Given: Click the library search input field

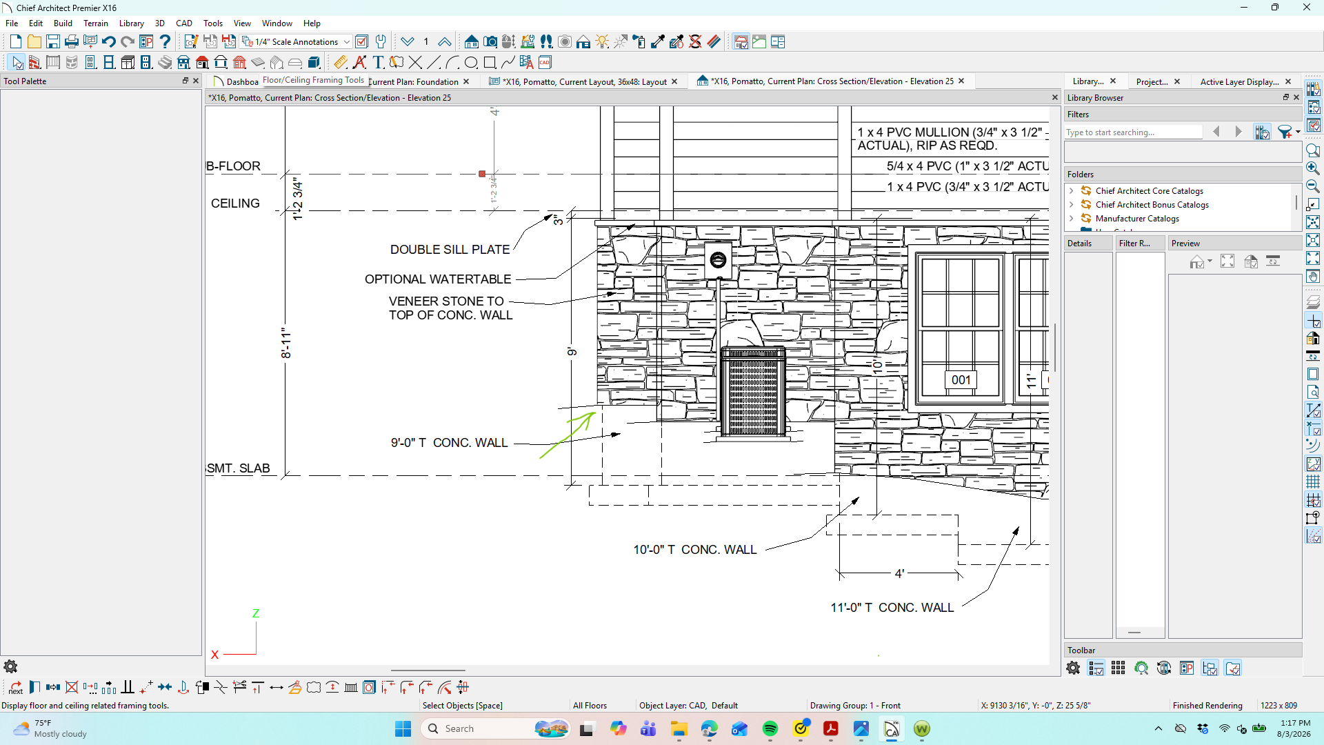Looking at the screenshot, I should coord(1133,132).
